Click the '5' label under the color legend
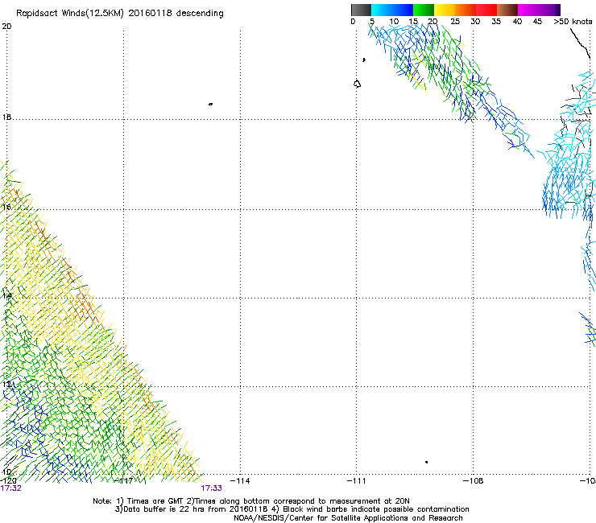 372,22
